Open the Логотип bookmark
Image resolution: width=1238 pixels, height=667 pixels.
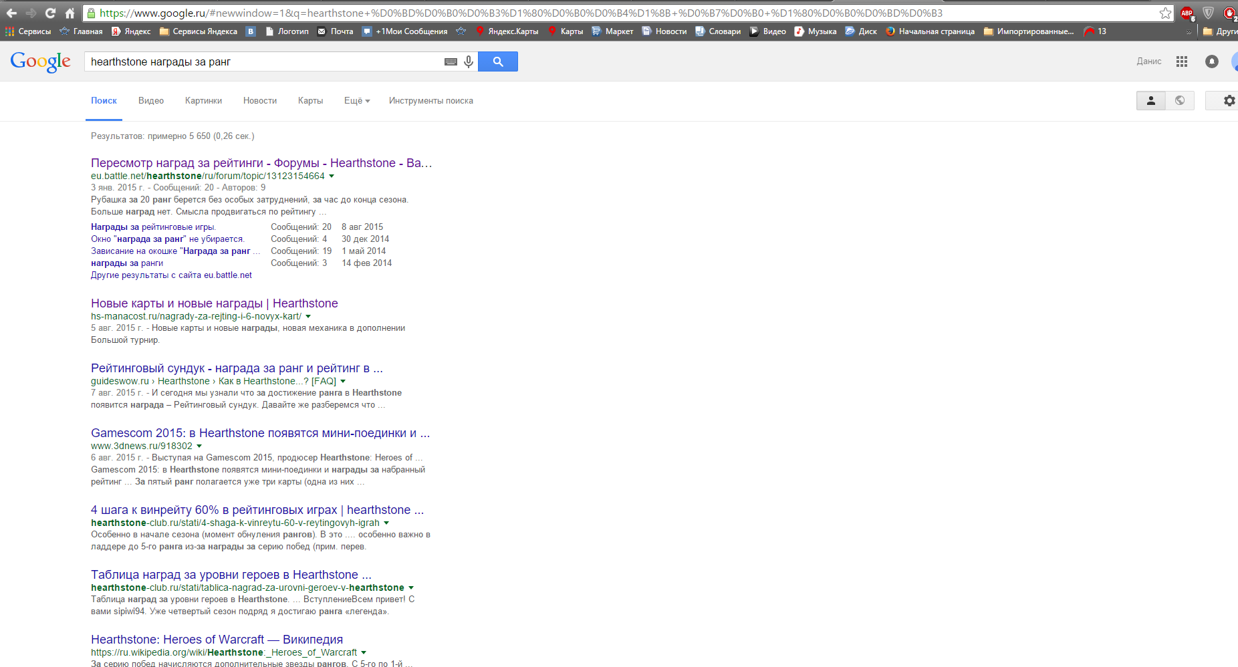point(287,31)
